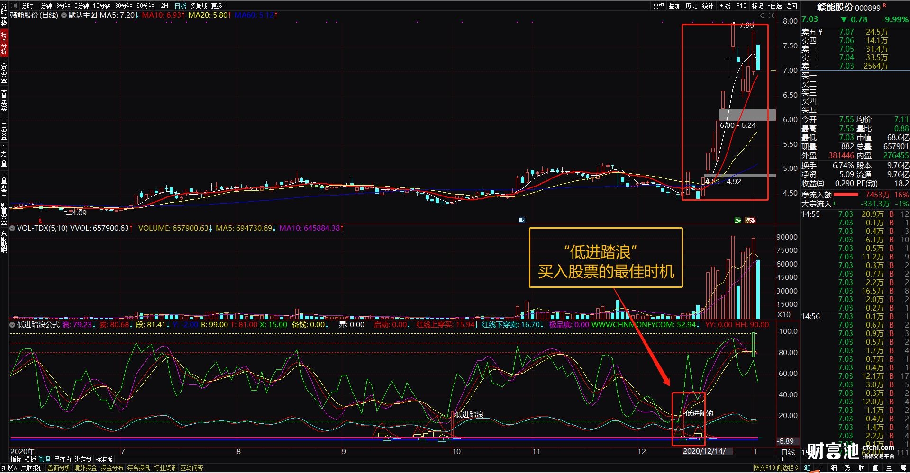Open F10 company info
This screenshot has height=473, width=910.
pyautogui.click(x=741, y=6)
